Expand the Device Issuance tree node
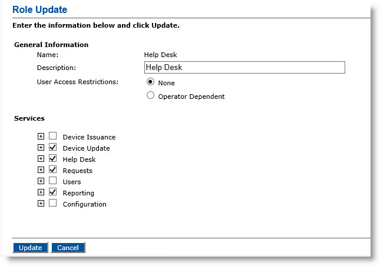This screenshot has width=380, height=266. [41, 137]
